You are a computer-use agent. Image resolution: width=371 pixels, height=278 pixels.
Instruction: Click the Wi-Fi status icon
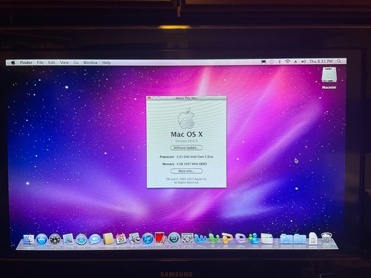click(x=287, y=62)
